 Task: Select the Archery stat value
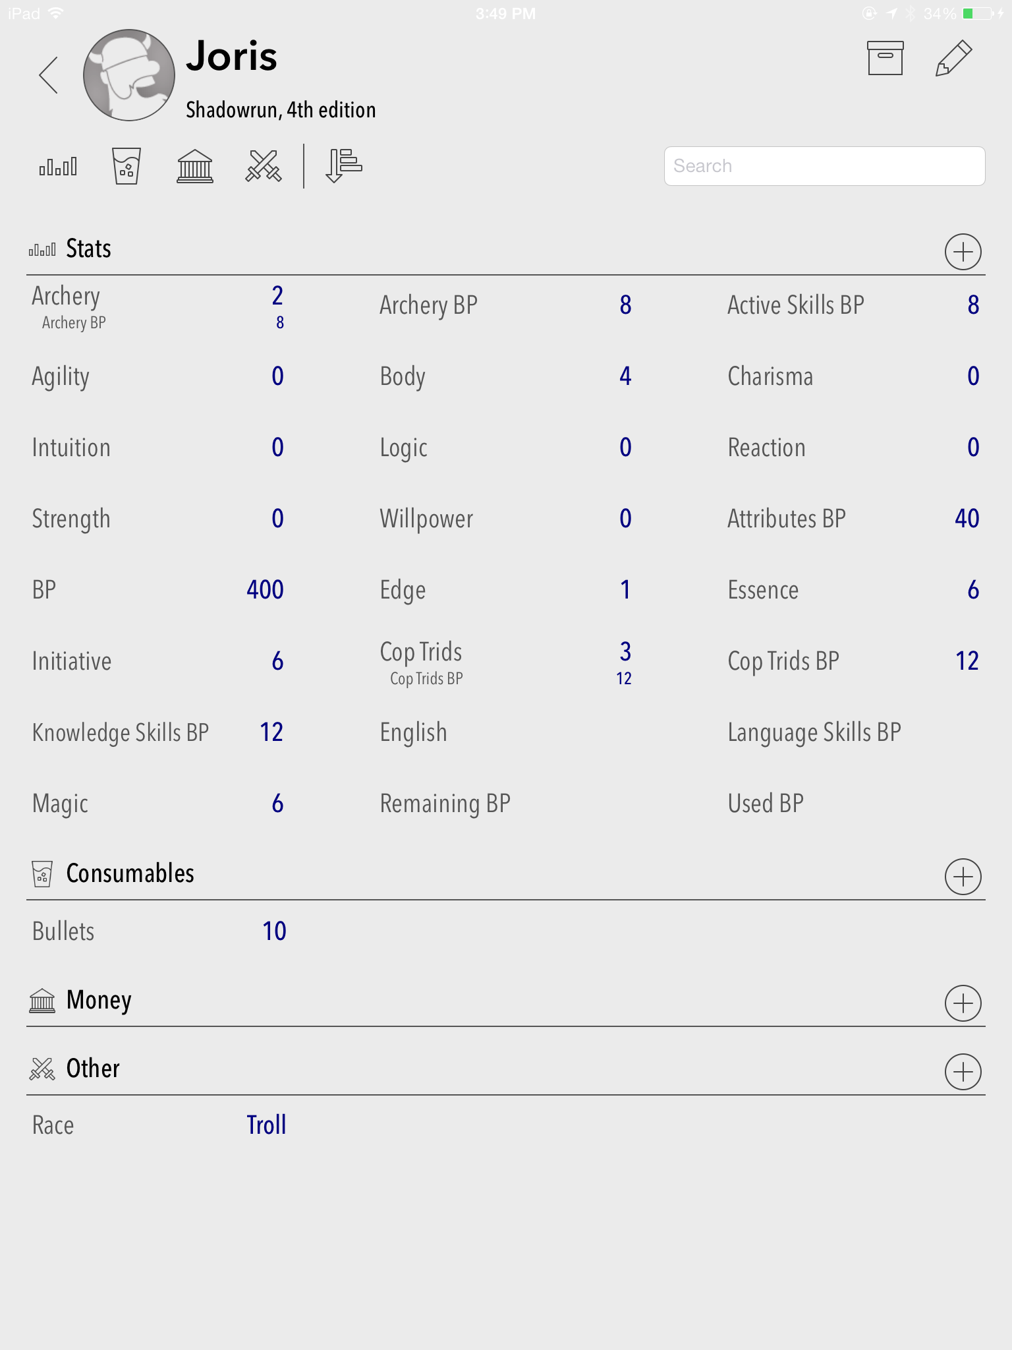277,297
